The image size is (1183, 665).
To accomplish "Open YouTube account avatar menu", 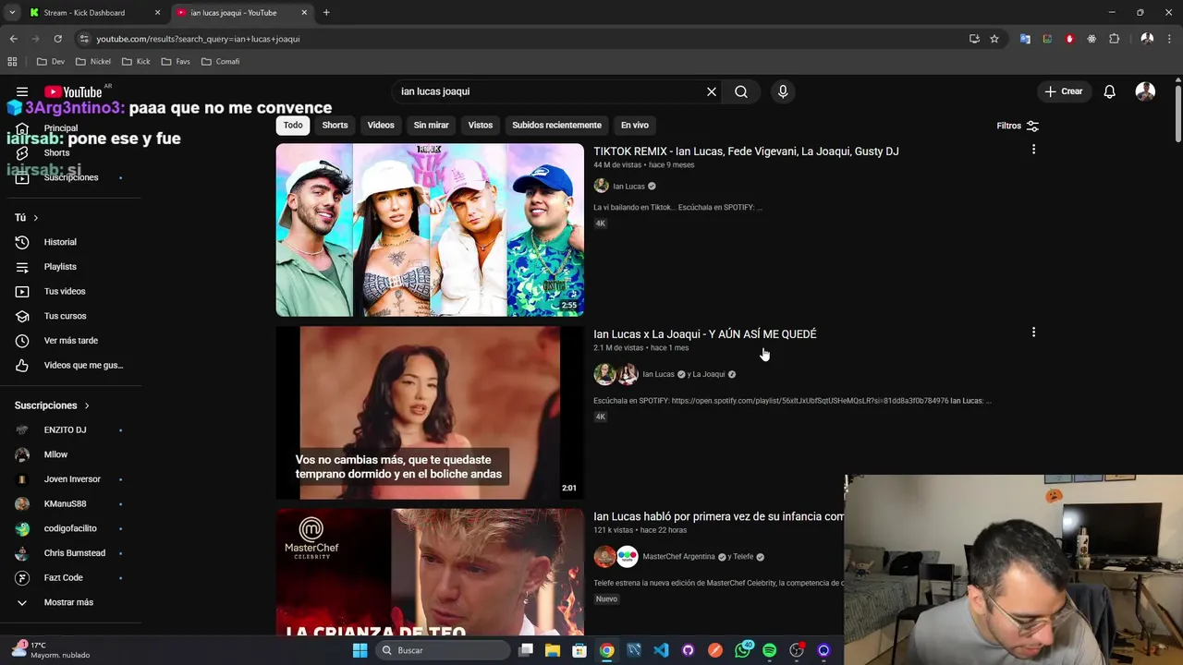I will [1145, 91].
